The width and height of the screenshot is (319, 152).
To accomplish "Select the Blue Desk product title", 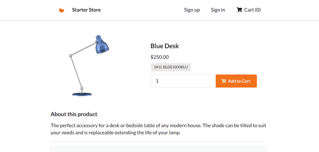I will [x=165, y=46].
